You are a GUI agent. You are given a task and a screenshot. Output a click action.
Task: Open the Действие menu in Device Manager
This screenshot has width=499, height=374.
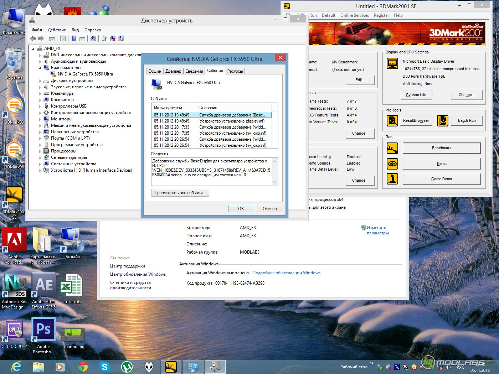[57, 30]
